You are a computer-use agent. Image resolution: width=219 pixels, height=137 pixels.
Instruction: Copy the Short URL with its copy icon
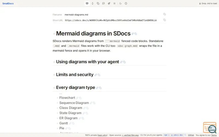165,20
